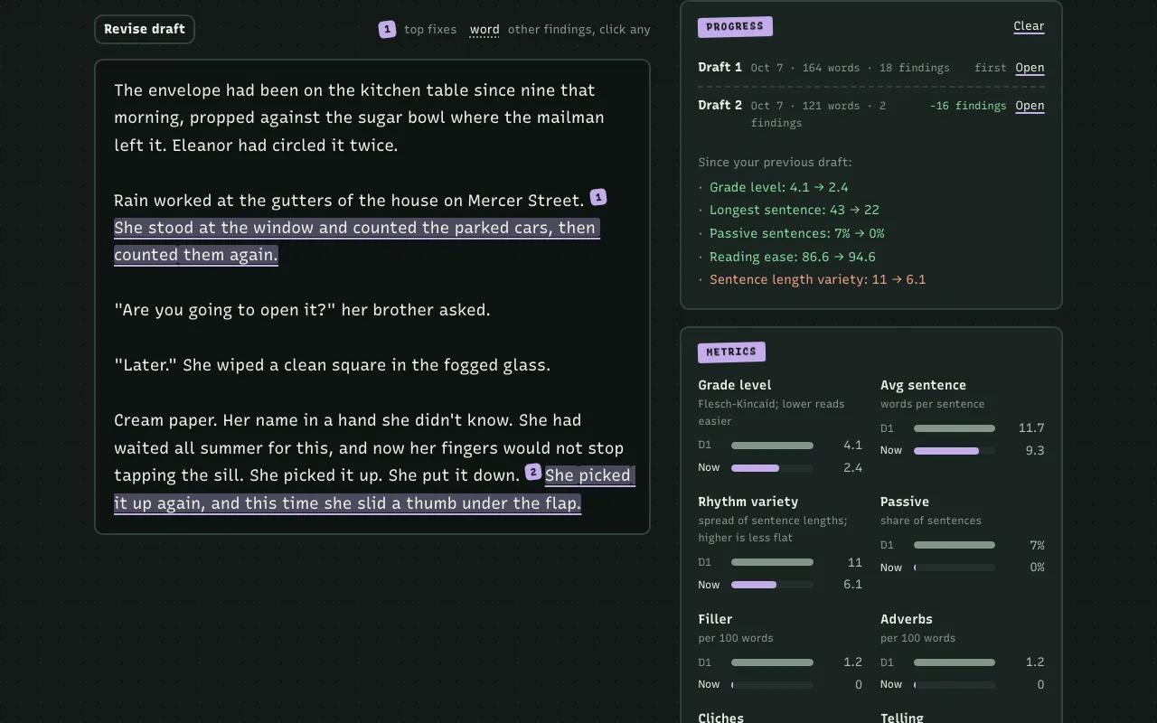Click the Rhythm variety Now bar
The image size is (1157, 723).
[772, 585]
